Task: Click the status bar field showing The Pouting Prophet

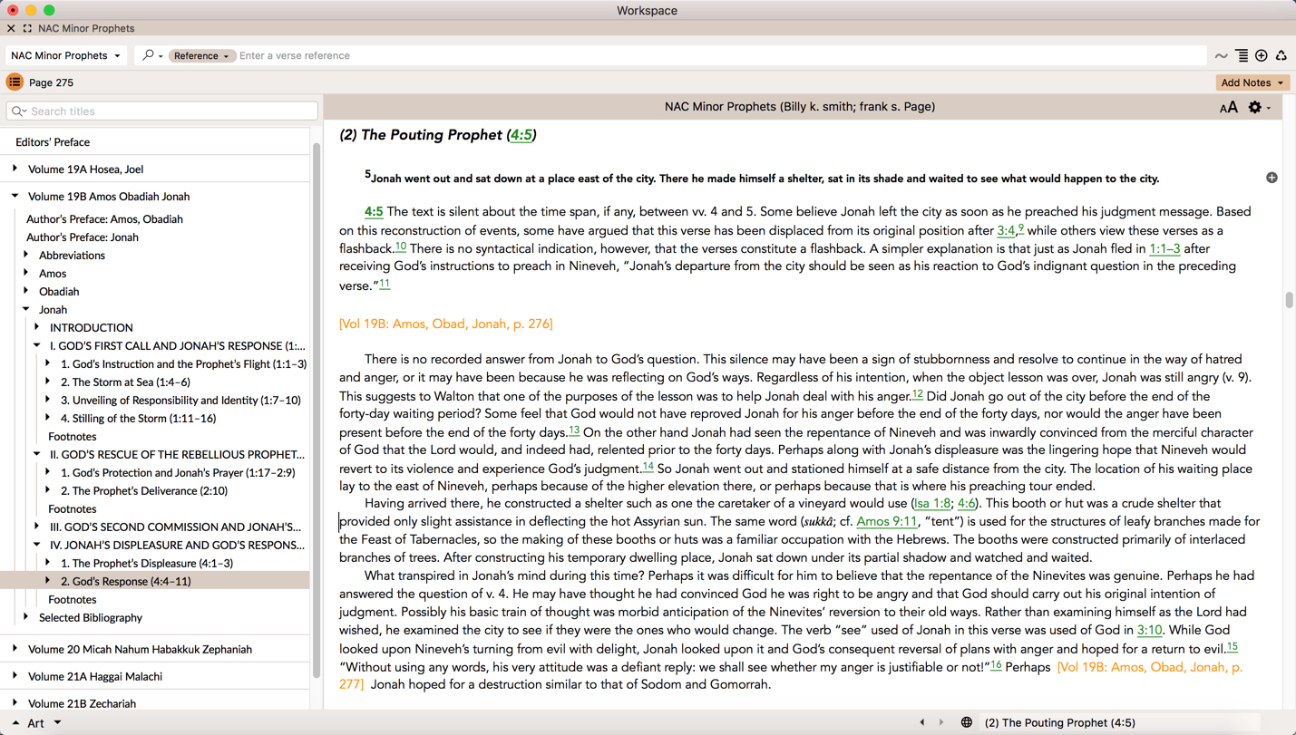Action: [1121, 722]
